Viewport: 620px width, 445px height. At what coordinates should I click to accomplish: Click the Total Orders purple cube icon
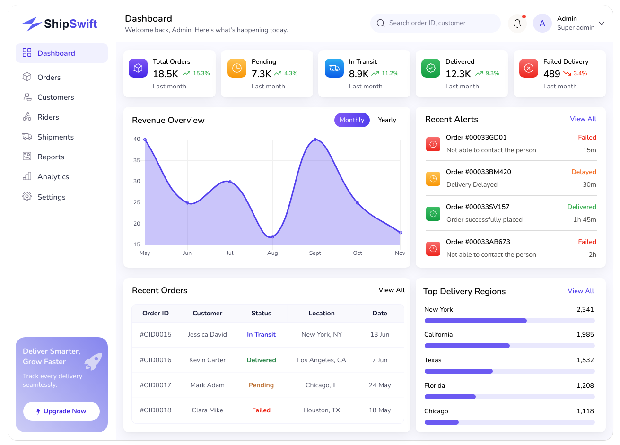click(138, 68)
